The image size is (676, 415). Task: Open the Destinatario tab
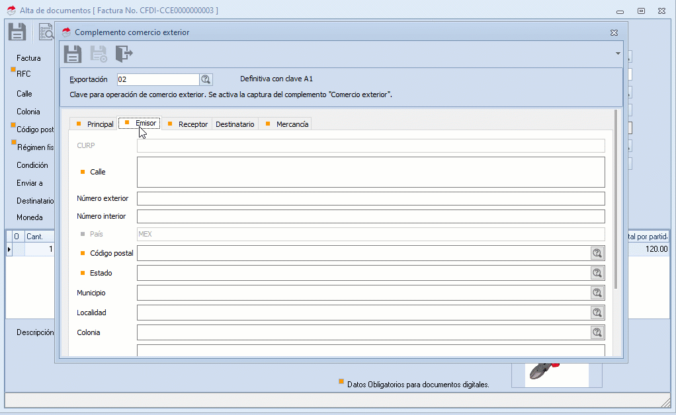point(235,124)
